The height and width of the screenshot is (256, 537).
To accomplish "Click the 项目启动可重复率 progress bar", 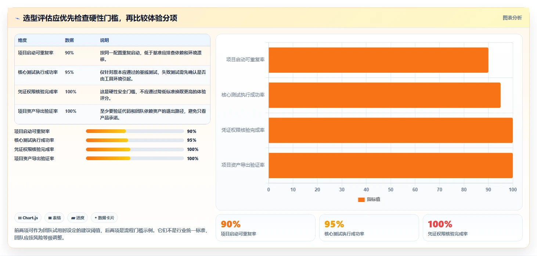I will [x=135, y=131].
